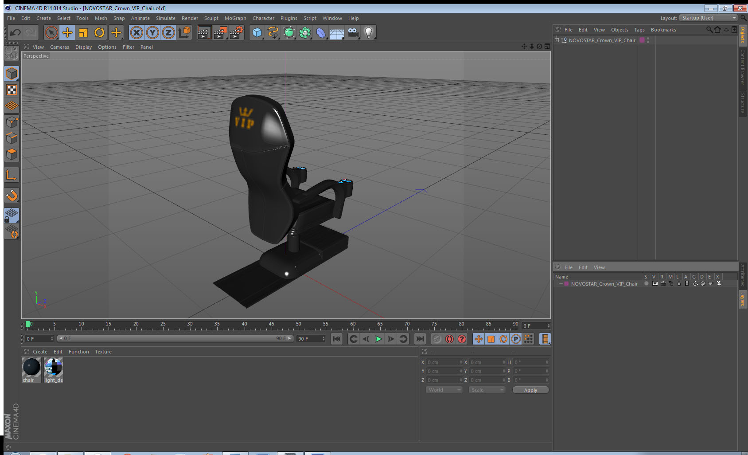Click purple layer color swatch in Object Manager

tap(642, 40)
